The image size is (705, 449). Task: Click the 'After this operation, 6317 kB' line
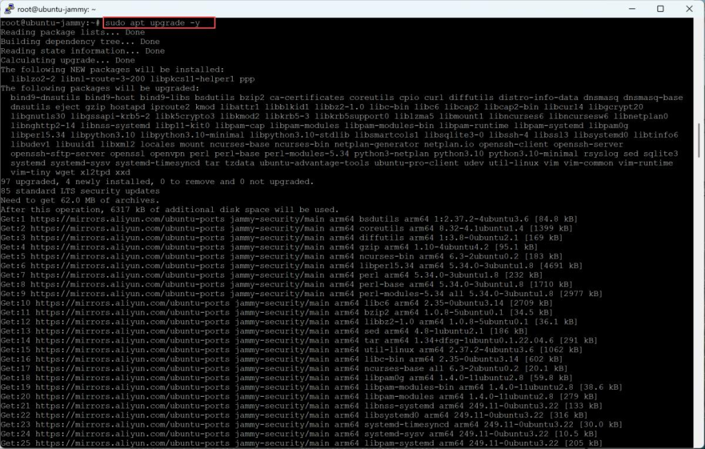coord(170,210)
